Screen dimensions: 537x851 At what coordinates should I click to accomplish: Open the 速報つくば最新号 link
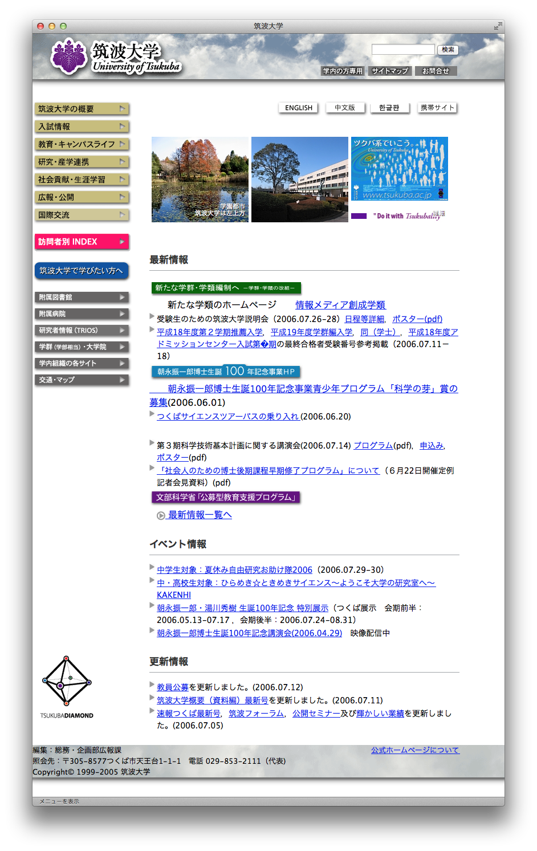click(x=189, y=714)
